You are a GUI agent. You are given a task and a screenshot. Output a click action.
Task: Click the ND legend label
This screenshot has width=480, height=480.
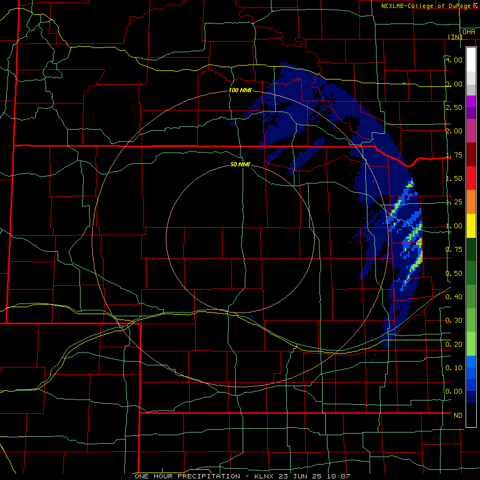pos(458,415)
